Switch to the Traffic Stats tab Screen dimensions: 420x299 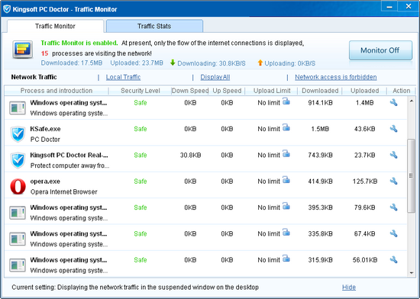154,26
